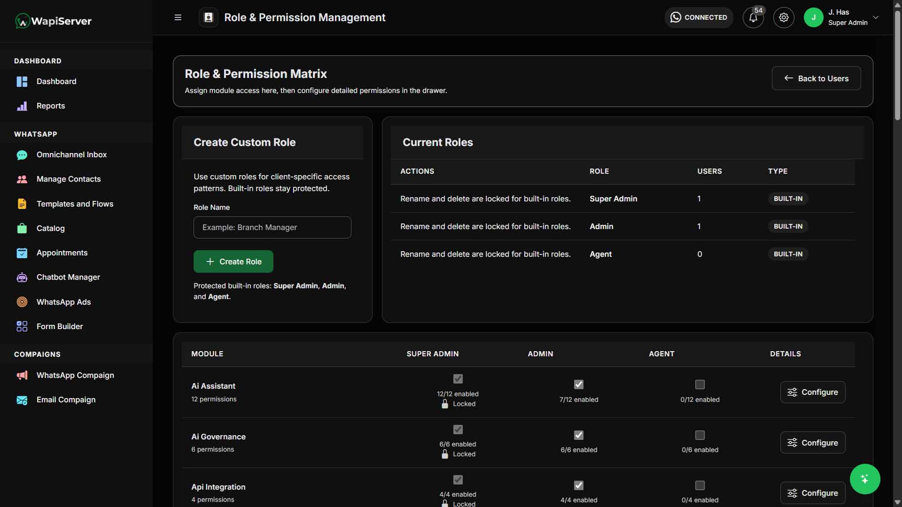Click the Role & Permission page icon
902x507 pixels.
(x=209, y=17)
